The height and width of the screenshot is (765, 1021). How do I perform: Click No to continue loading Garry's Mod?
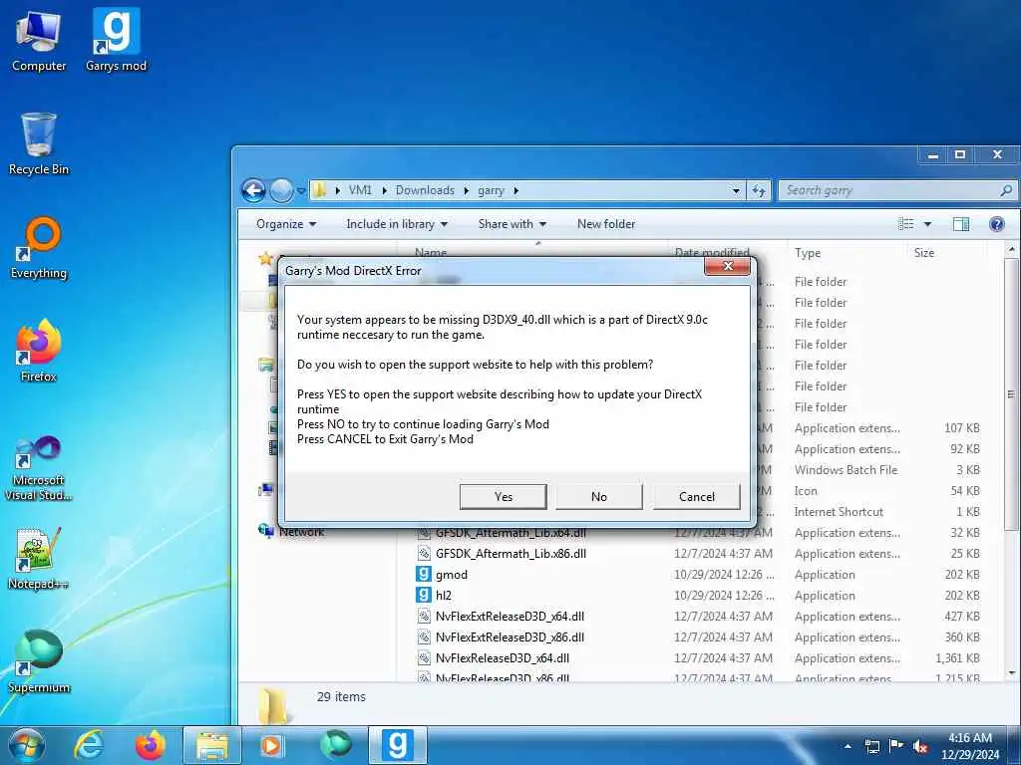[x=599, y=496]
